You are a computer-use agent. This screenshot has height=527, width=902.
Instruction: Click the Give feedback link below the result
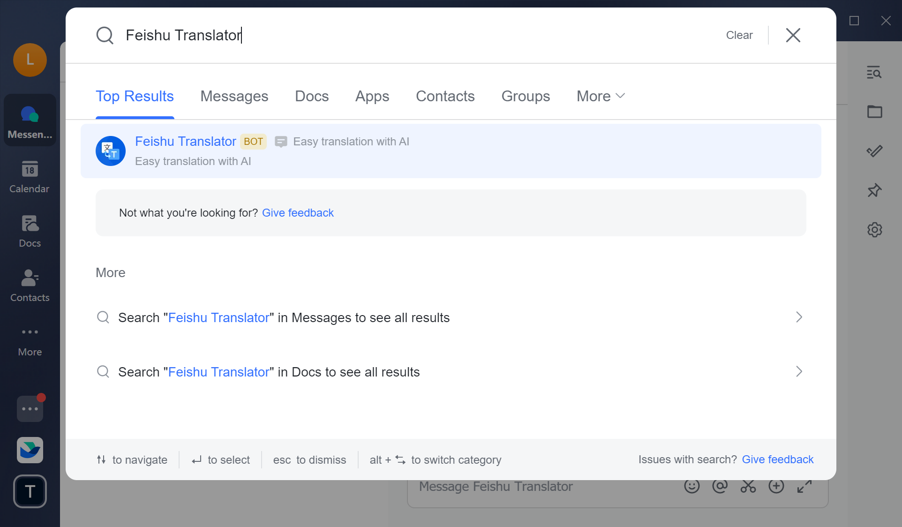tap(298, 212)
